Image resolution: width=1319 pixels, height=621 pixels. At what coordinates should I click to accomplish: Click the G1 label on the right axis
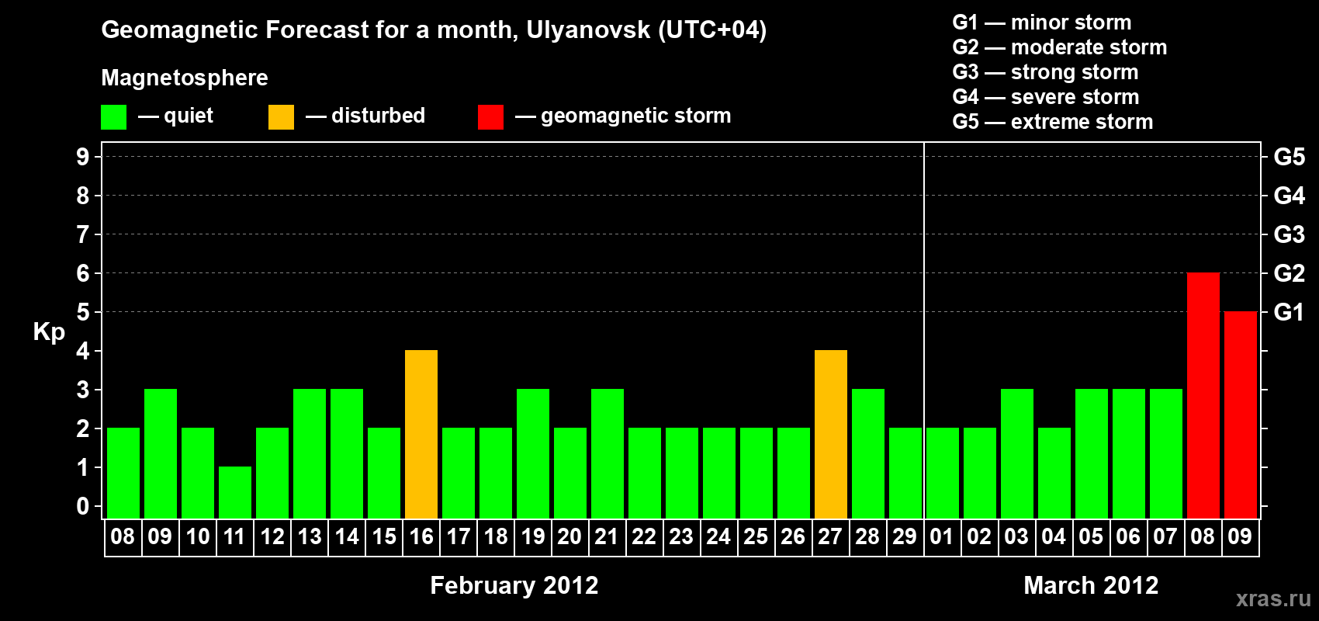click(1290, 312)
